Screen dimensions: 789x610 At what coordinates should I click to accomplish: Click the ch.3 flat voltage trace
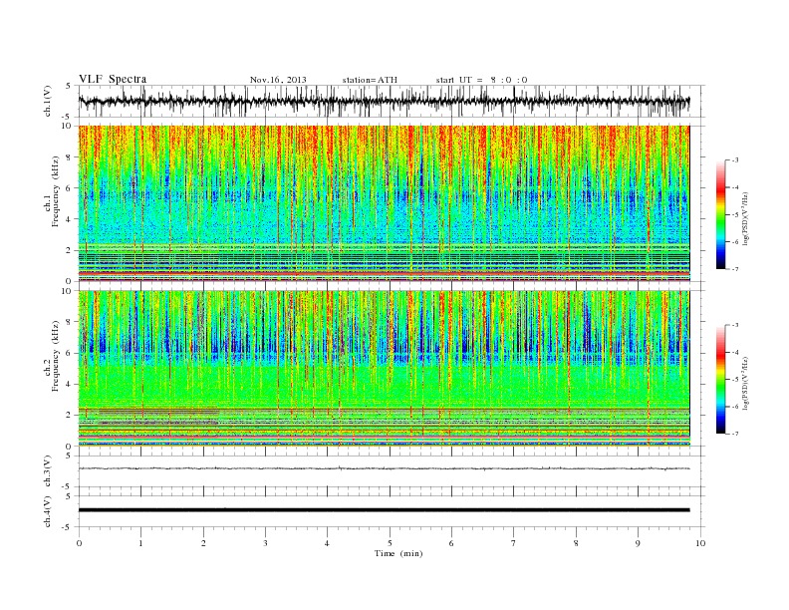click(384, 468)
